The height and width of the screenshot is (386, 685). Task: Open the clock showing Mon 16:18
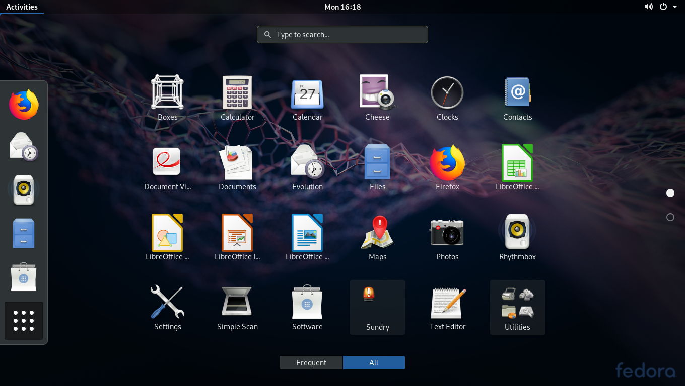click(x=342, y=7)
